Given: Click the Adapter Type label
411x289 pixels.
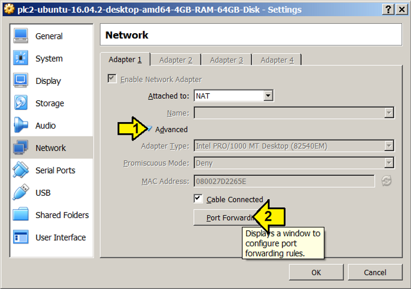Looking at the screenshot, I should (x=165, y=146).
